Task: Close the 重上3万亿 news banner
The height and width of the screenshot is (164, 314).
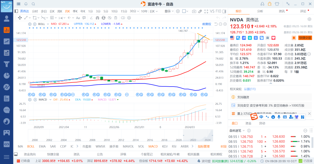Action: coord(309,113)
